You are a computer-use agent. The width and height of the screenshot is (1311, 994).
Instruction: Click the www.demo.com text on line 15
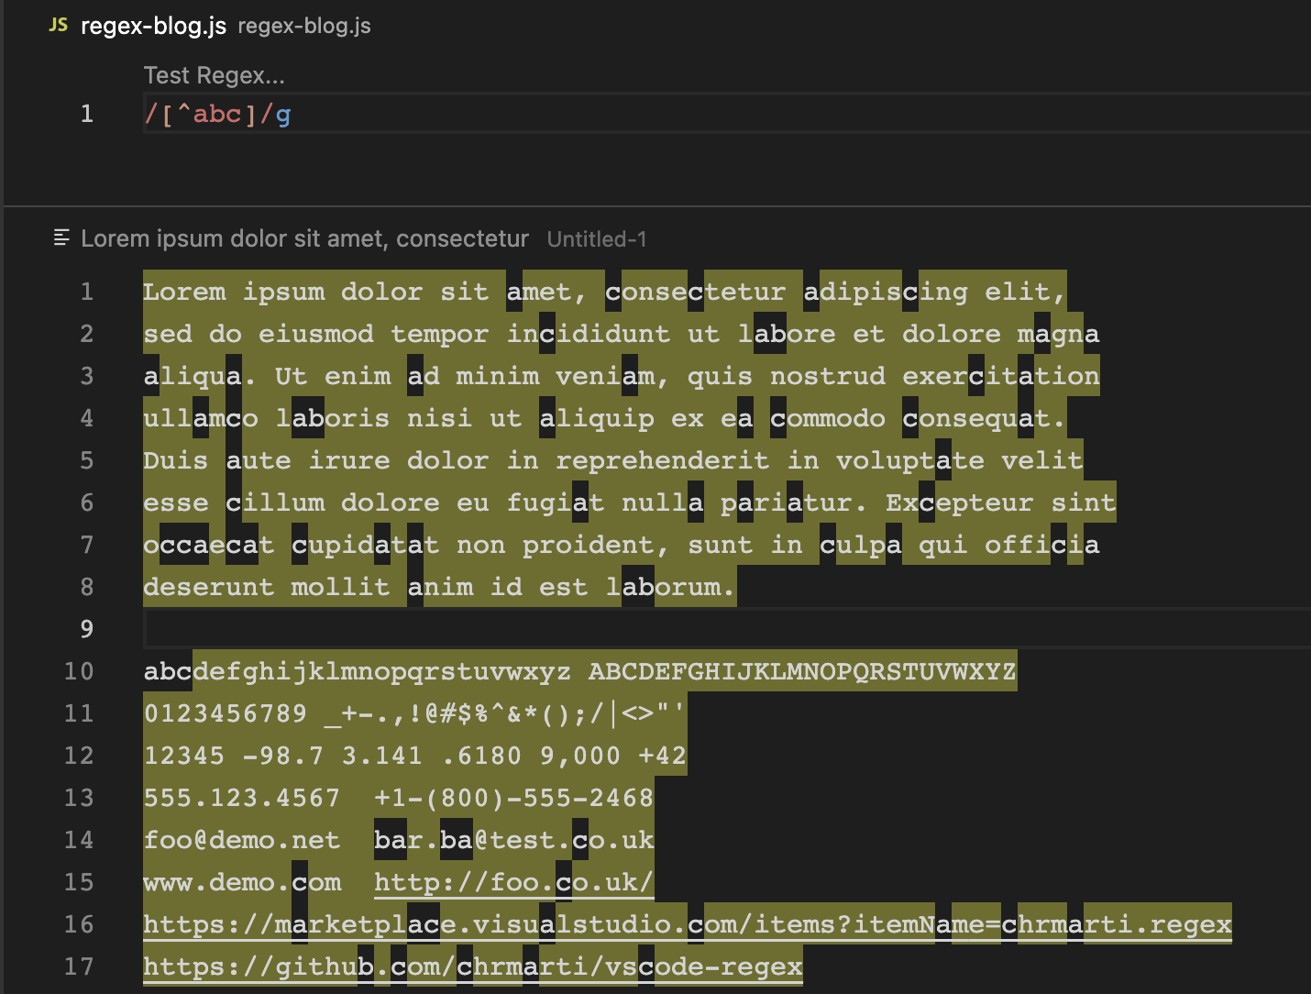(241, 882)
